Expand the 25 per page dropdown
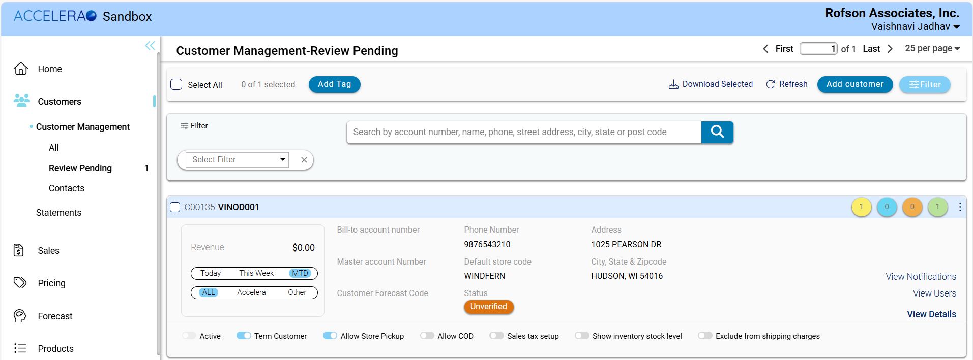This screenshot has width=973, height=360. click(x=932, y=48)
